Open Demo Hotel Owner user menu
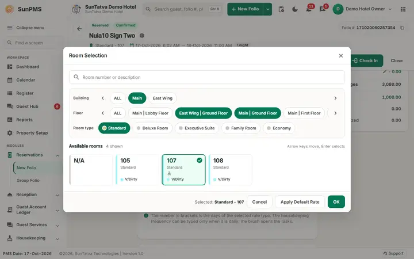This screenshot has height=259, width=414. click(x=362, y=9)
